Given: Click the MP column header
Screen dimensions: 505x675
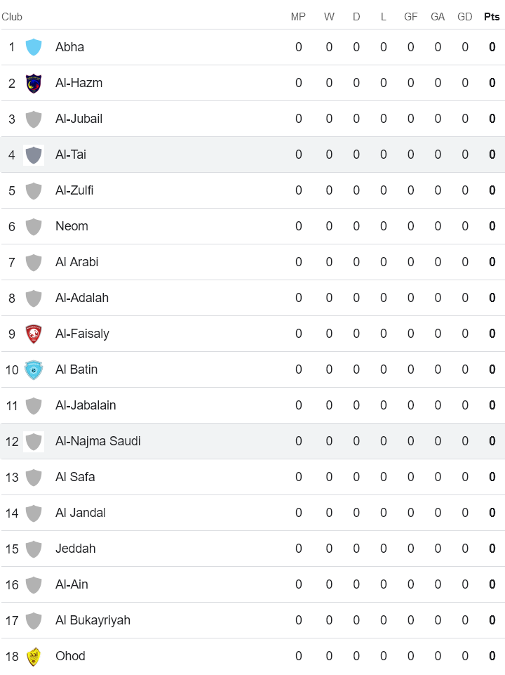Looking at the screenshot, I should (x=298, y=17).
